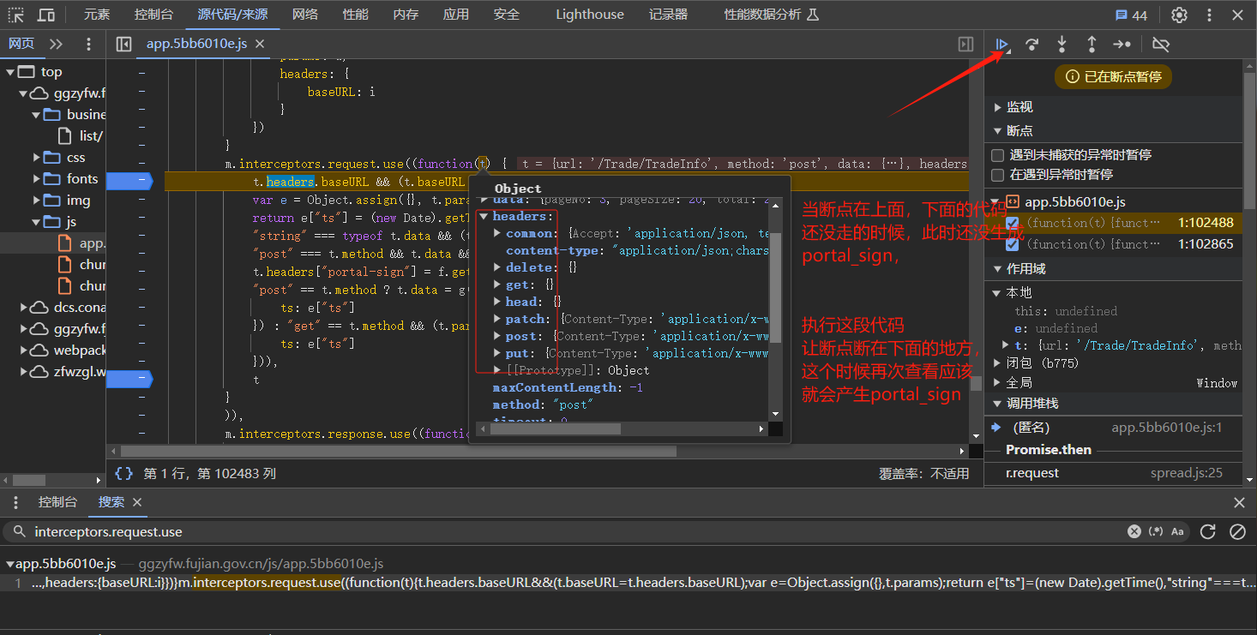This screenshot has height=635, width=1257.
Task: Toggle regular expression search option
Action: (1156, 531)
